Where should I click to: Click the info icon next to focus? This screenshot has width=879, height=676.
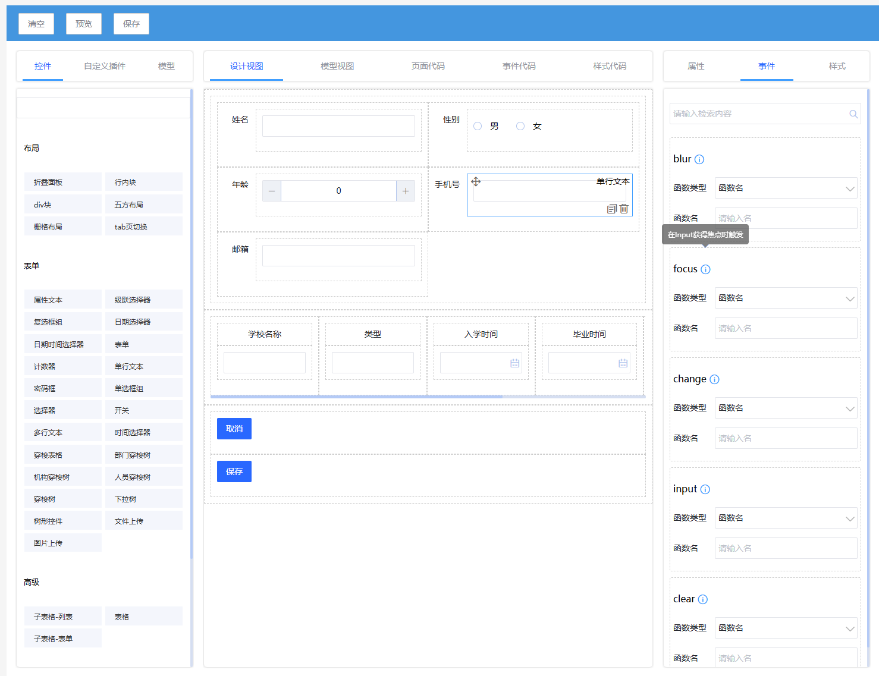[x=705, y=269]
